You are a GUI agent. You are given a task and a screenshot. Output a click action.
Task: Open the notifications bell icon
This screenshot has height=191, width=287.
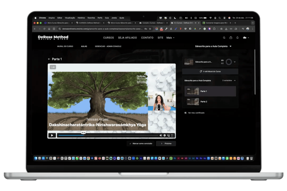point(237,38)
